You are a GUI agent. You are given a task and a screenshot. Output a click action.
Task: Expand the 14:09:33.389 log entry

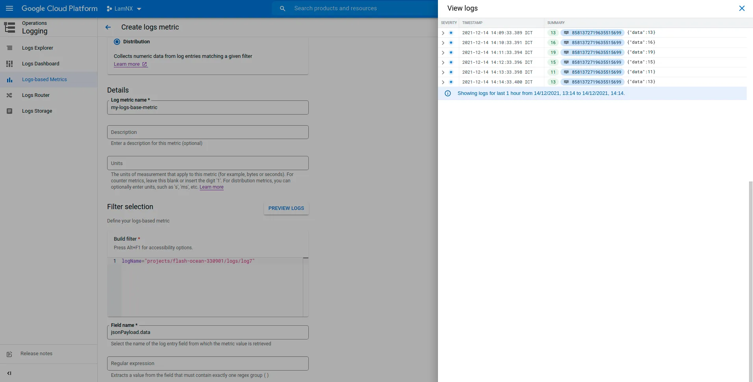(x=443, y=33)
